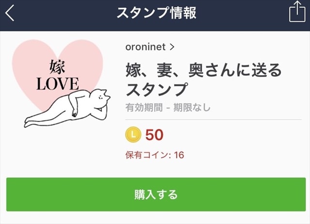Expand the chevron beside oroninet
The height and width of the screenshot is (224, 310).
point(172,47)
